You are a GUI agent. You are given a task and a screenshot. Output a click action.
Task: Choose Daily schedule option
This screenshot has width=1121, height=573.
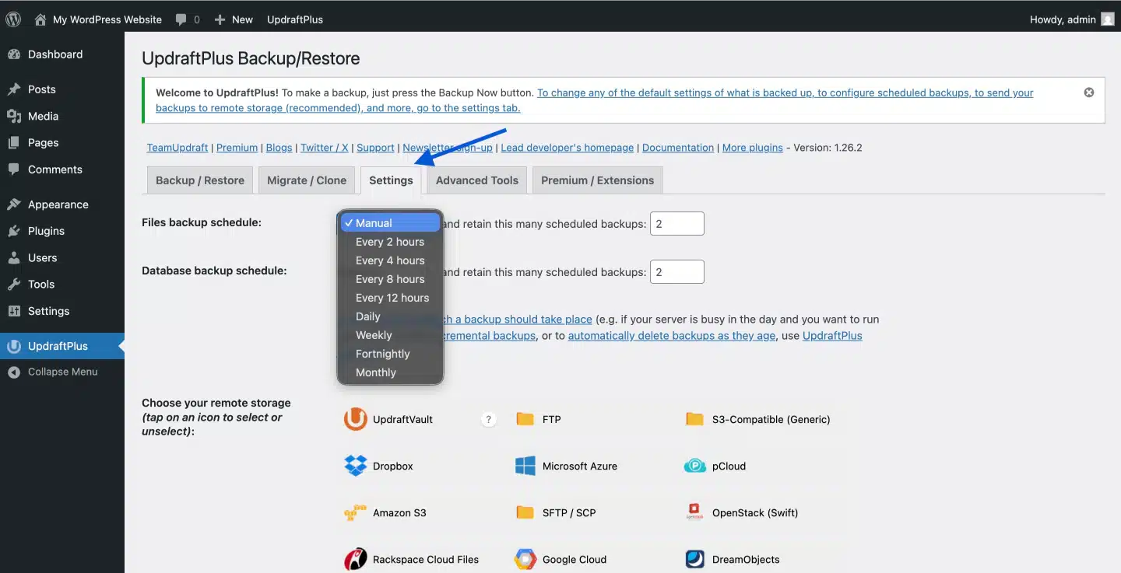[390, 316]
